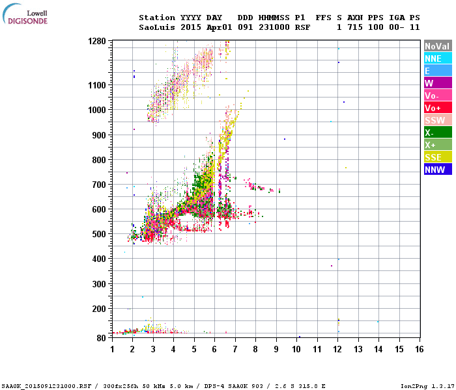Click the frequency axis label 13
This screenshot has width=456, height=390.
[x=358, y=349]
